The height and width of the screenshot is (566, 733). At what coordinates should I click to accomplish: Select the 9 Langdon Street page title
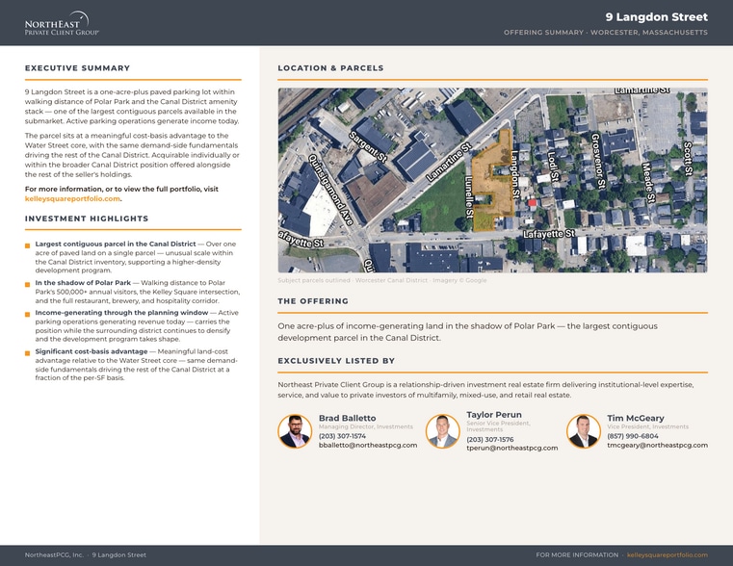pos(656,16)
